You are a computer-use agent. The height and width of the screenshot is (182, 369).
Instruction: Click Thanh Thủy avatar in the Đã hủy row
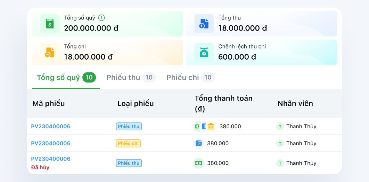[x=280, y=163]
